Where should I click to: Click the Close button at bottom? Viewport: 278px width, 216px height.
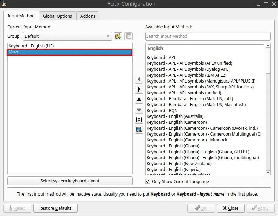click(x=231, y=208)
